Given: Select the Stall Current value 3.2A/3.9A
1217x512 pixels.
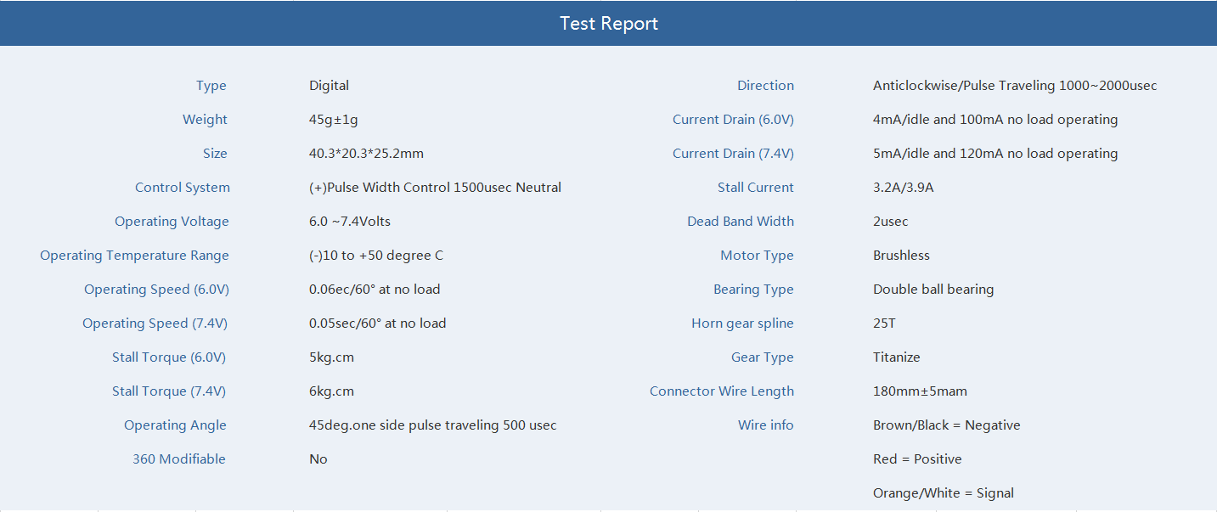Looking at the screenshot, I should (x=903, y=188).
